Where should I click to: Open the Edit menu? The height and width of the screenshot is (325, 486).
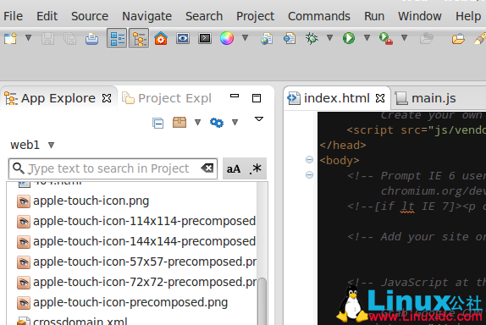click(x=47, y=16)
